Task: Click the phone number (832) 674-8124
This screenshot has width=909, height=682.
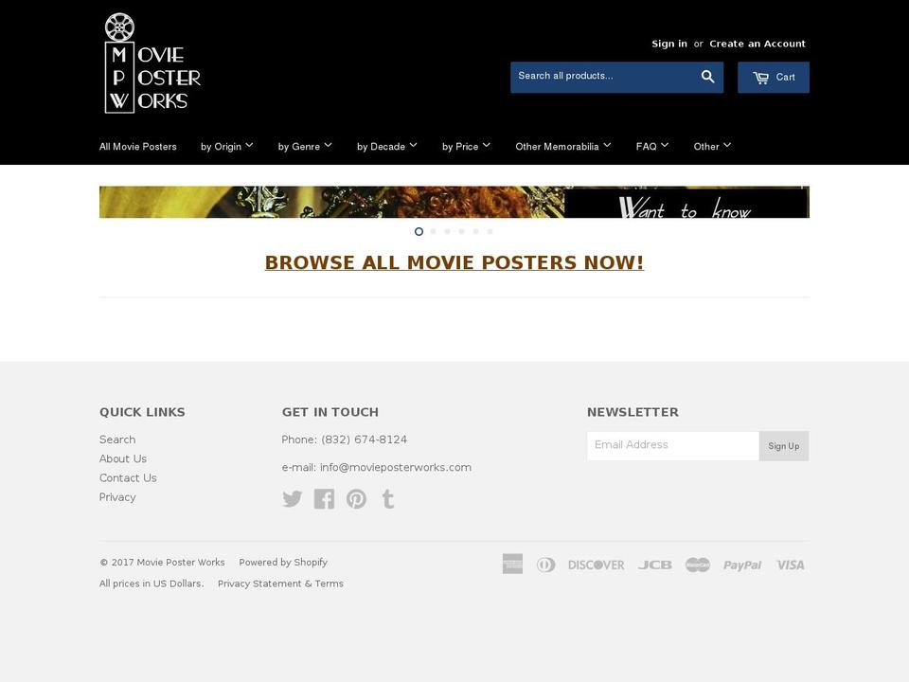Action: 364,440
